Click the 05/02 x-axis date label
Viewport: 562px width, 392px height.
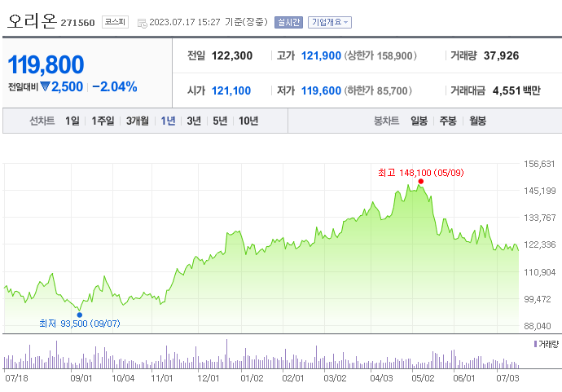point(423,378)
